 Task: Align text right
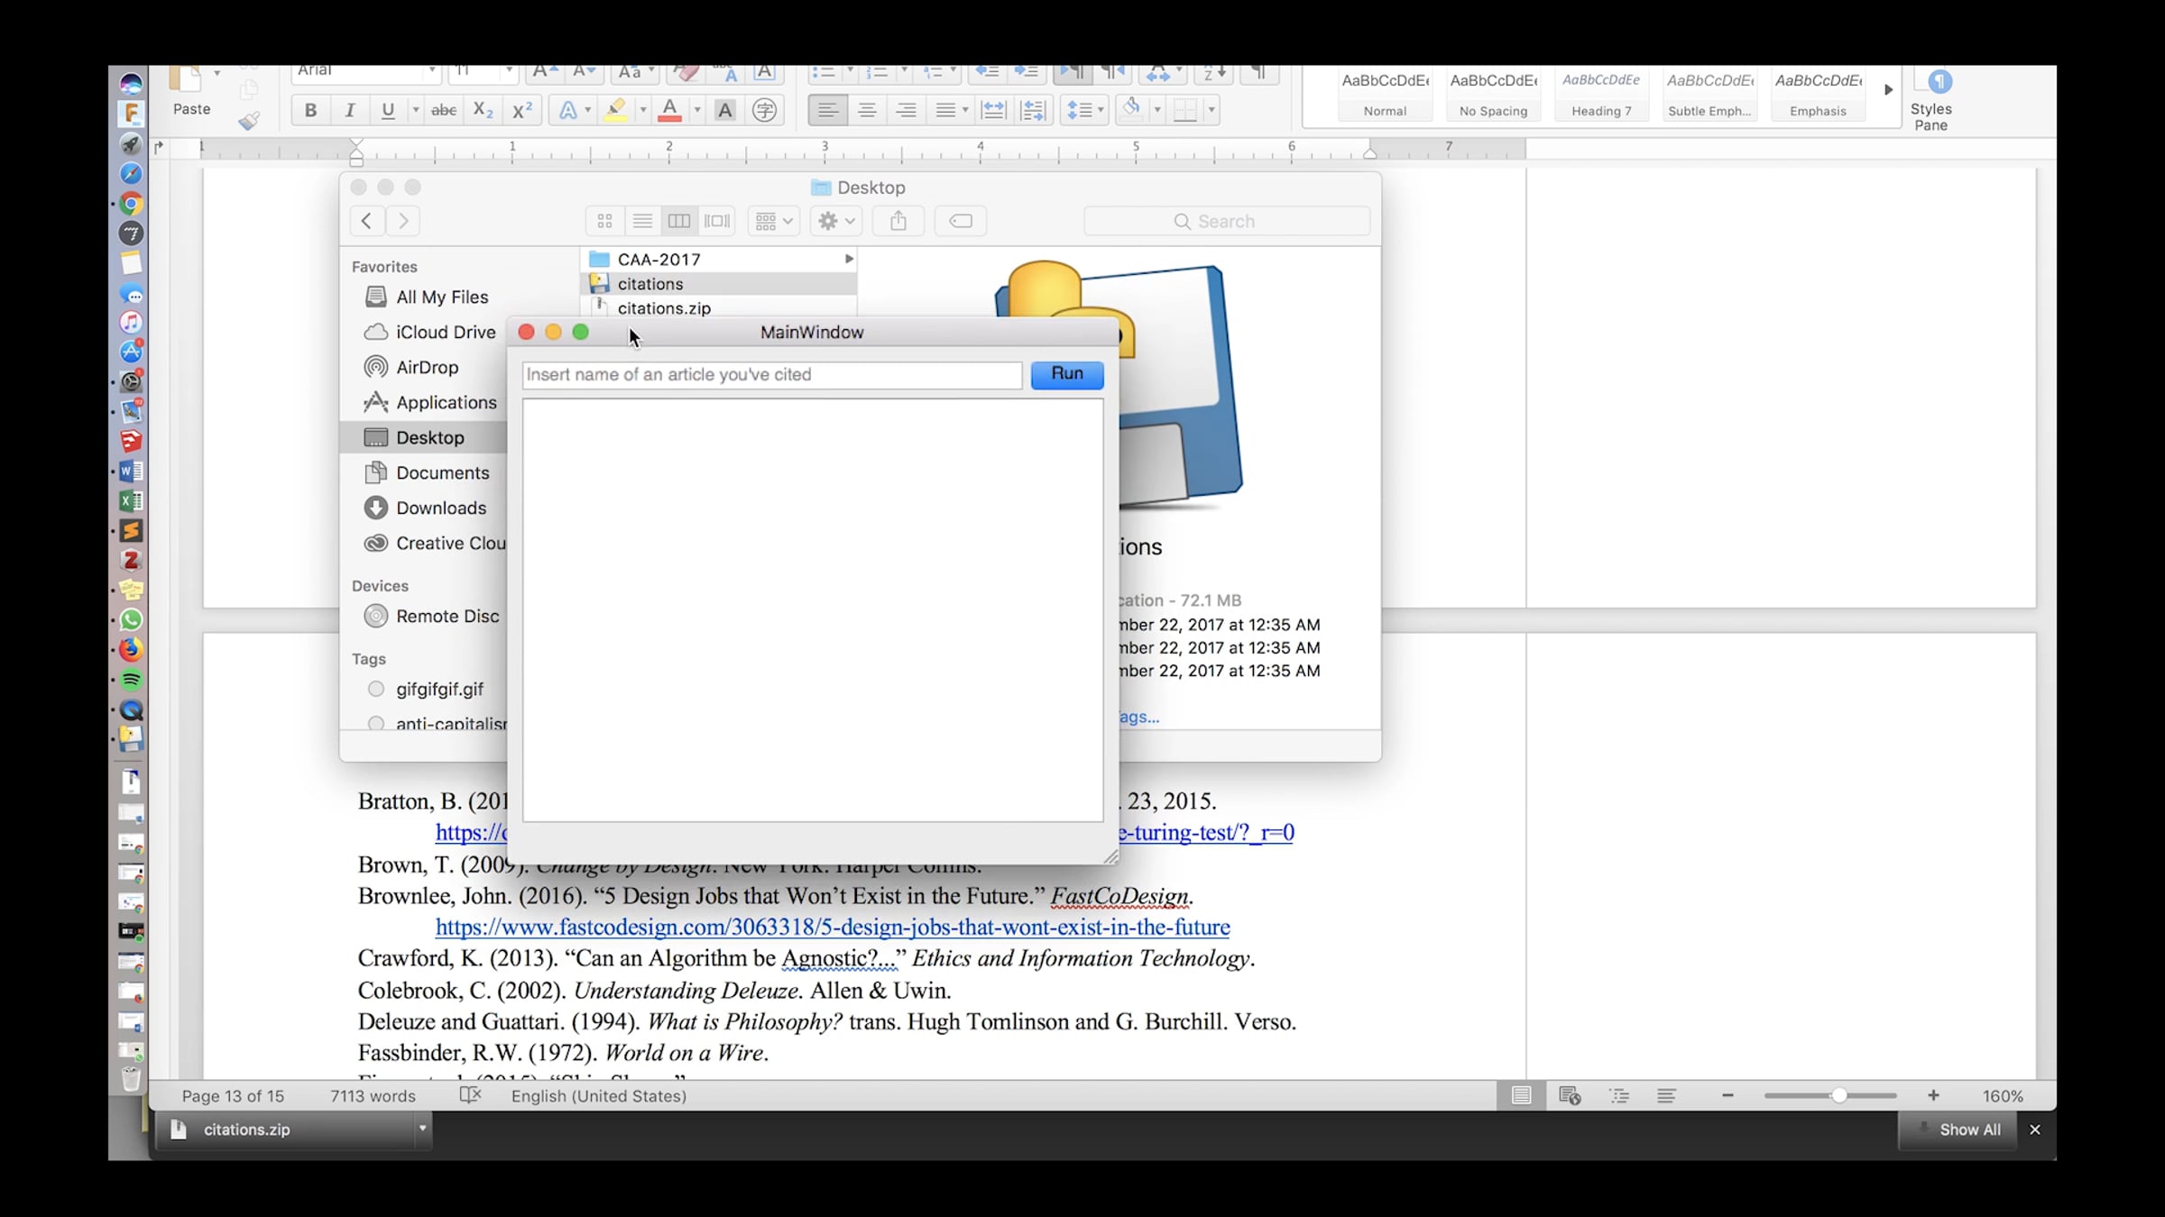[x=907, y=110]
